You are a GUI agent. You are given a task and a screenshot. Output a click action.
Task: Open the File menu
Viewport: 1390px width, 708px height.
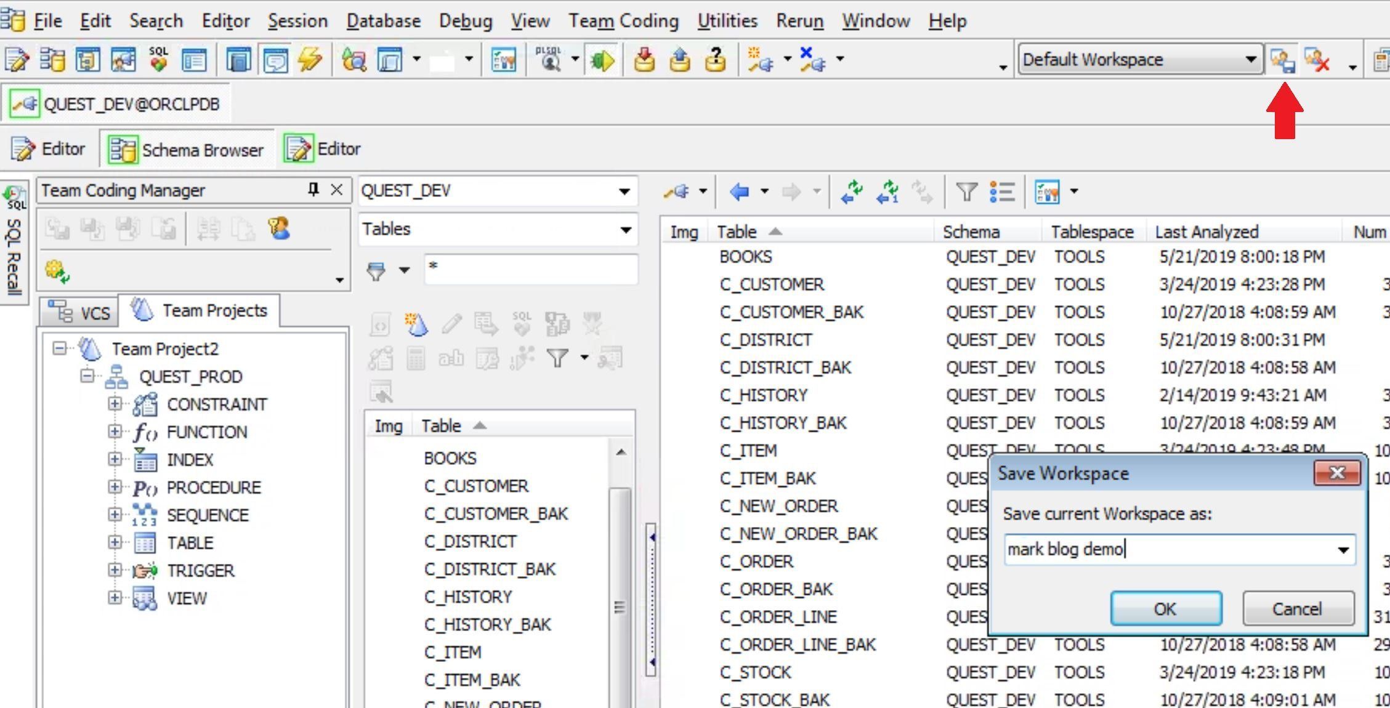click(x=47, y=21)
